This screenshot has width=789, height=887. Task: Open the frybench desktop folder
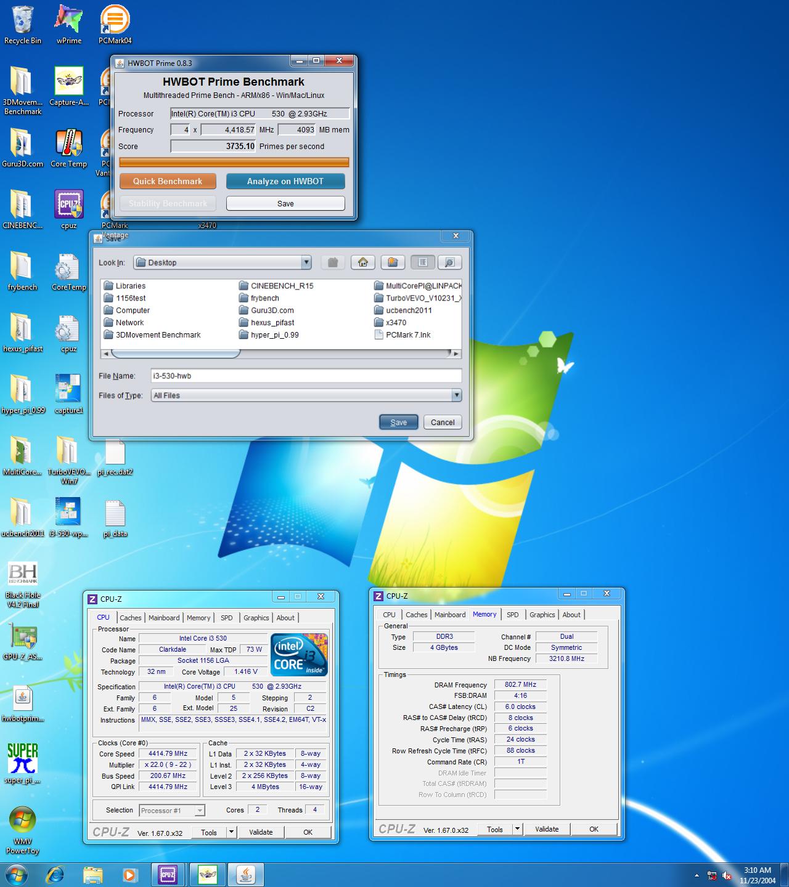[23, 271]
